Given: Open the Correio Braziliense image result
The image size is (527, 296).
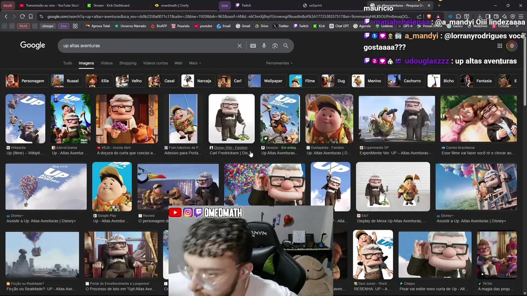Looking at the screenshot, I should tap(478, 119).
